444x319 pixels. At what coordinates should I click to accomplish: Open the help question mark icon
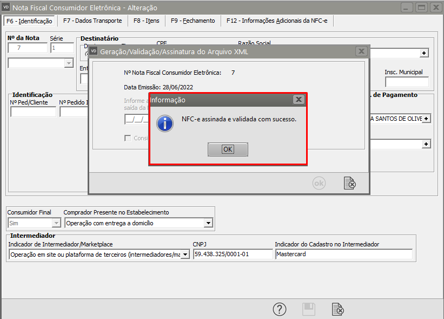pyautogui.click(x=280, y=309)
